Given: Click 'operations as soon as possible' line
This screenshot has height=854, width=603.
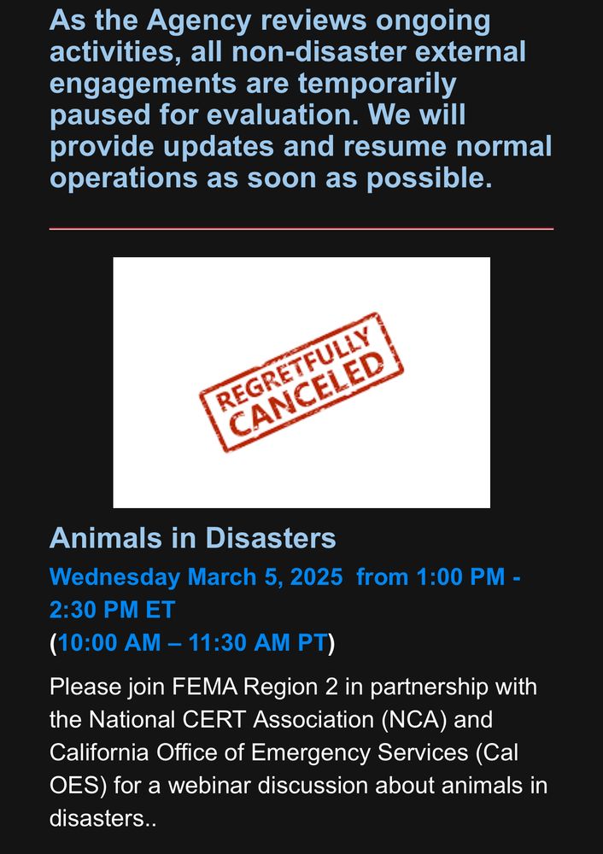Looking at the screenshot, I should coord(271,178).
